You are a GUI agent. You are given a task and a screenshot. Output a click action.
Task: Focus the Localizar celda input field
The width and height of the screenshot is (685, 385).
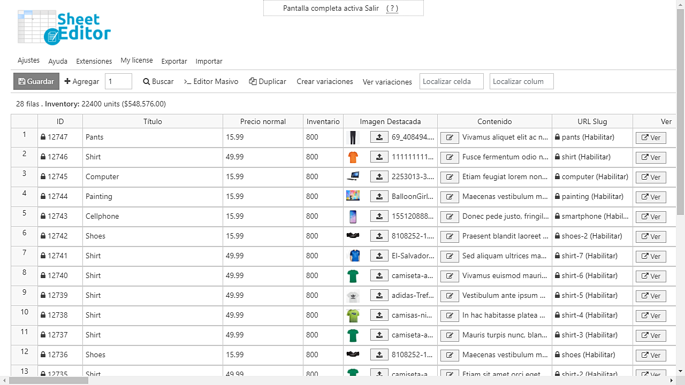(x=451, y=81)
